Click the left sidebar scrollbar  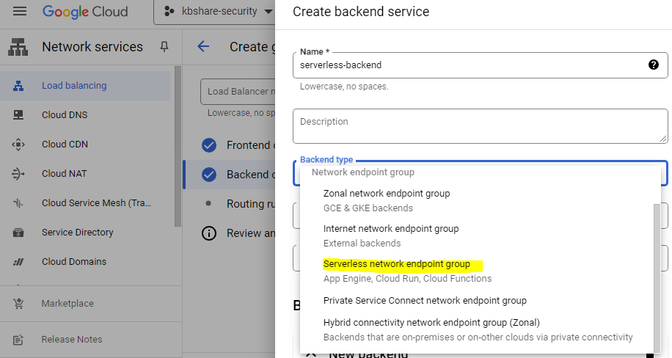pos(178,147)
